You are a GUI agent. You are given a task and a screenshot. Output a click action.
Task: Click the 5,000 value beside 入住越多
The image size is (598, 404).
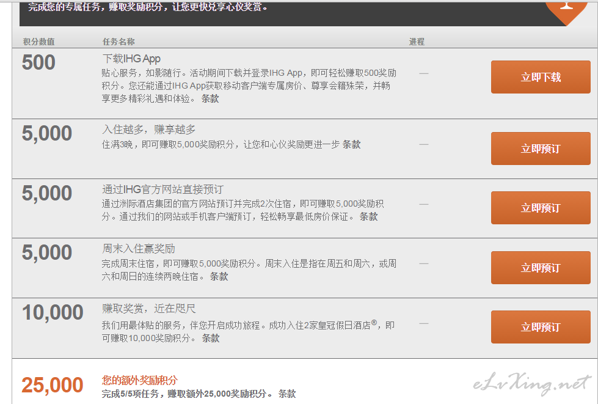tap(47, 133)
